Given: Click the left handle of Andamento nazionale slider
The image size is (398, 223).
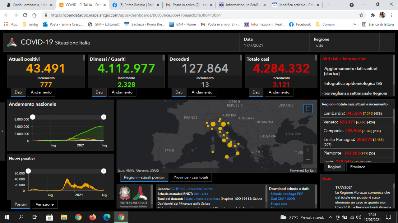Looking at the screenshot, I should coord(32,117).
